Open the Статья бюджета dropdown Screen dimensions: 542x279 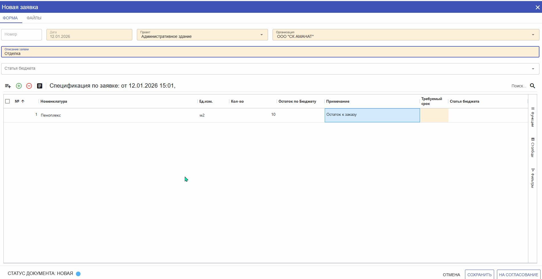[x=533, y=69]
